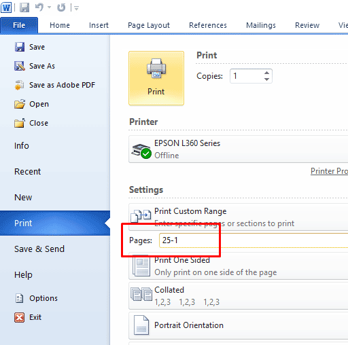Open the Collated dropdown
Viewport: 348px width, 345px height.
click(239, 295)
